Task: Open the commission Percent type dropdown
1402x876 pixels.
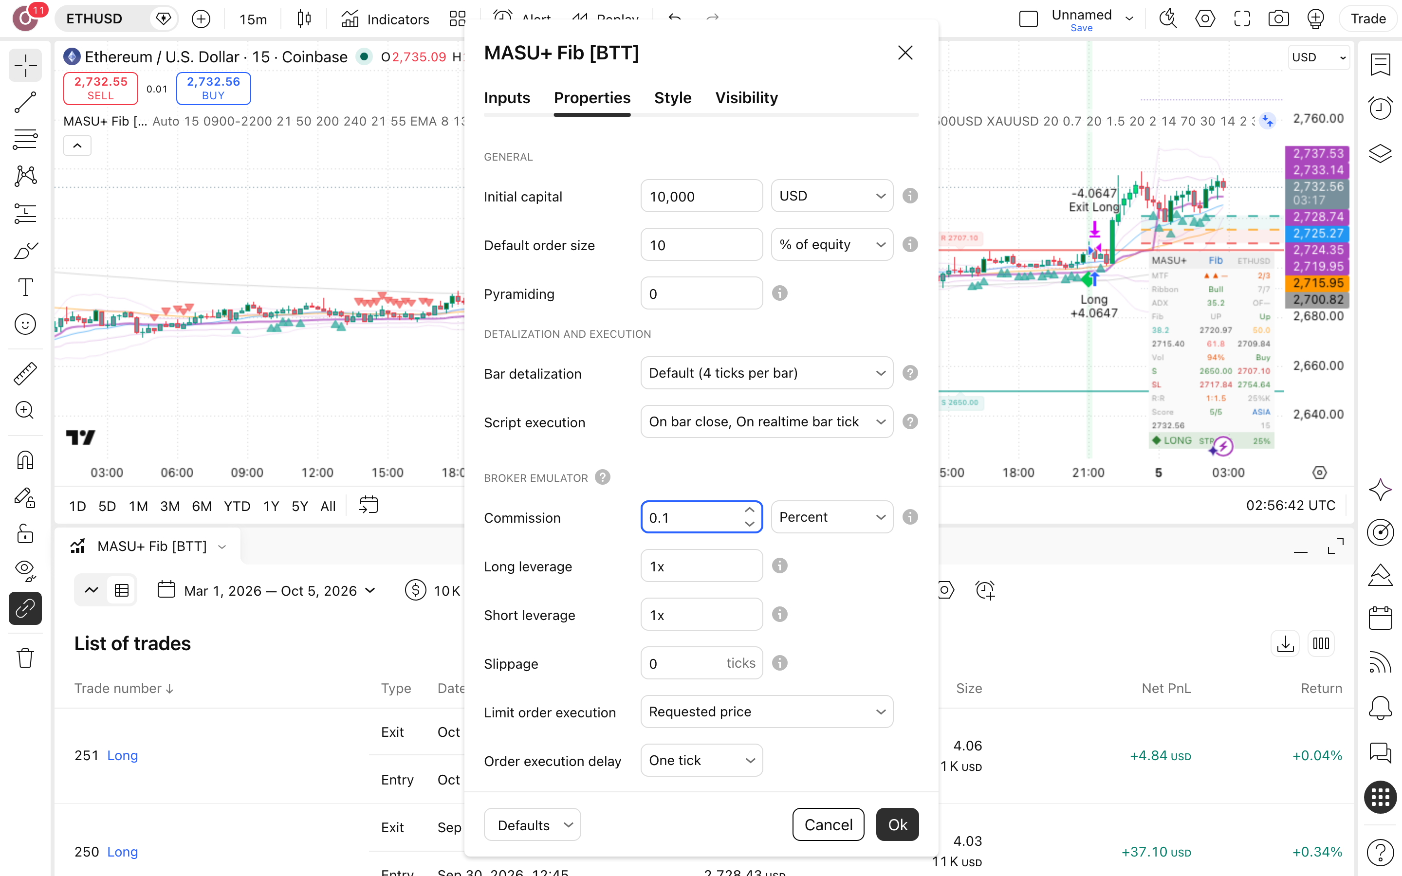Action: point(832,517)
